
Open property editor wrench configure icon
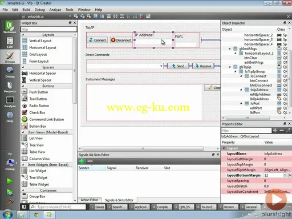tap(288, 131)
